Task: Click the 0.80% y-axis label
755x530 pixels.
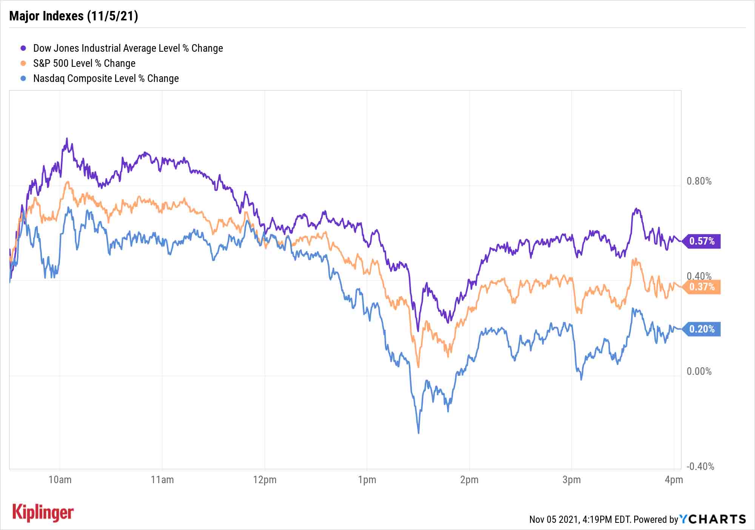Action: click(699, 181)
